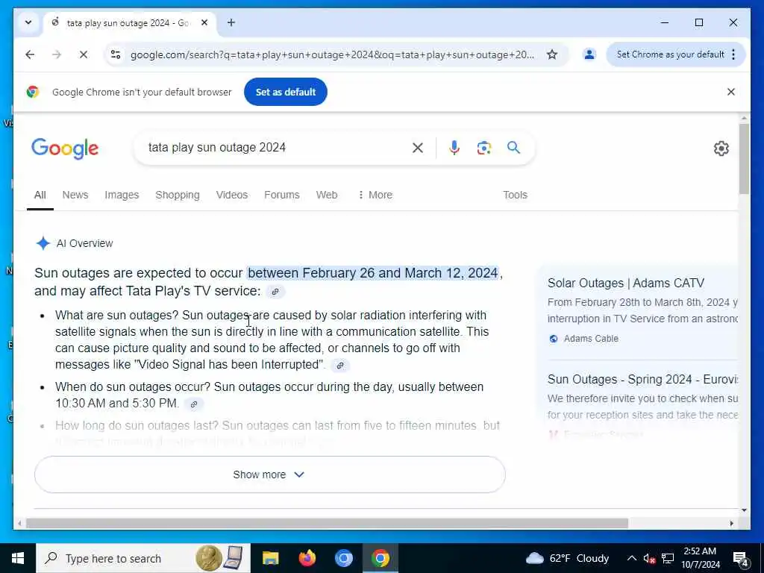Go to the Google logo homepage

tap(65, 148)
